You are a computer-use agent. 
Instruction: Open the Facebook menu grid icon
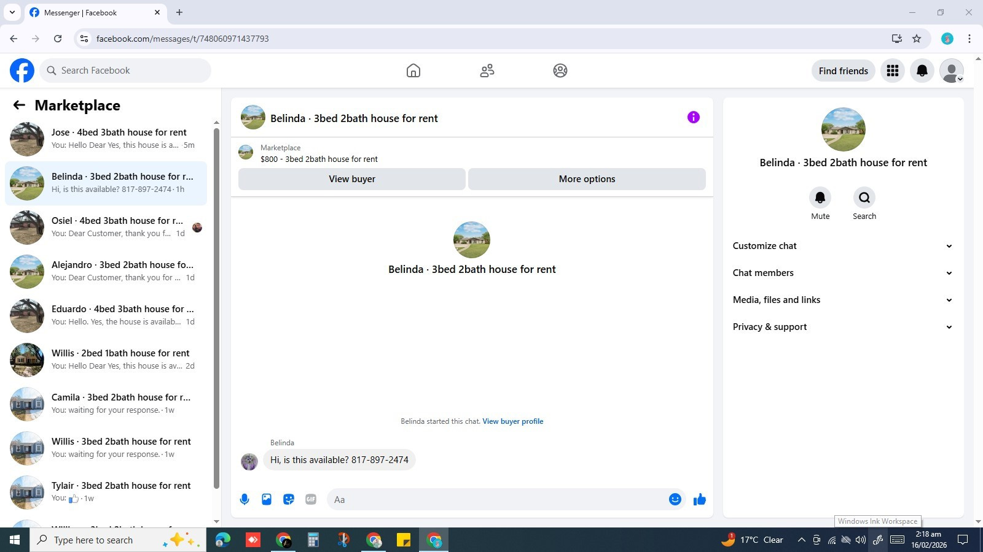tap(893, 71)
